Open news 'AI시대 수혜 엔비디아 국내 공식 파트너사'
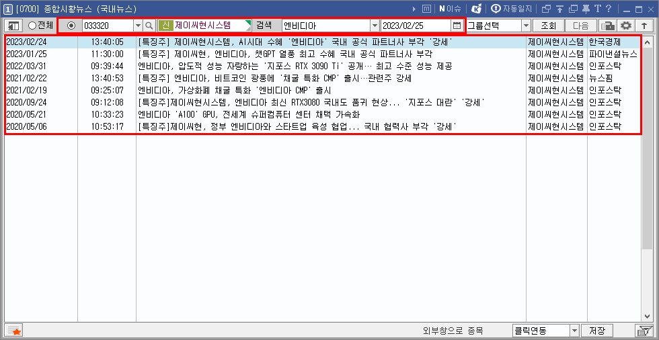 [295, 42]
